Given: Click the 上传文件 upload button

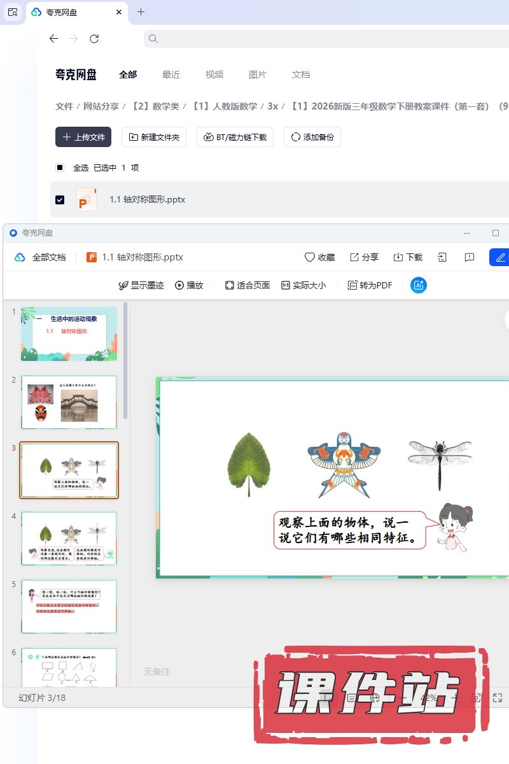Looking at the screenshot, I should [83, 137].
